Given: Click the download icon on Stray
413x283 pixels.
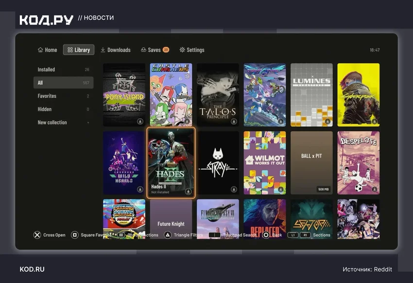Looking at the screenshot, I should point(234,189).
